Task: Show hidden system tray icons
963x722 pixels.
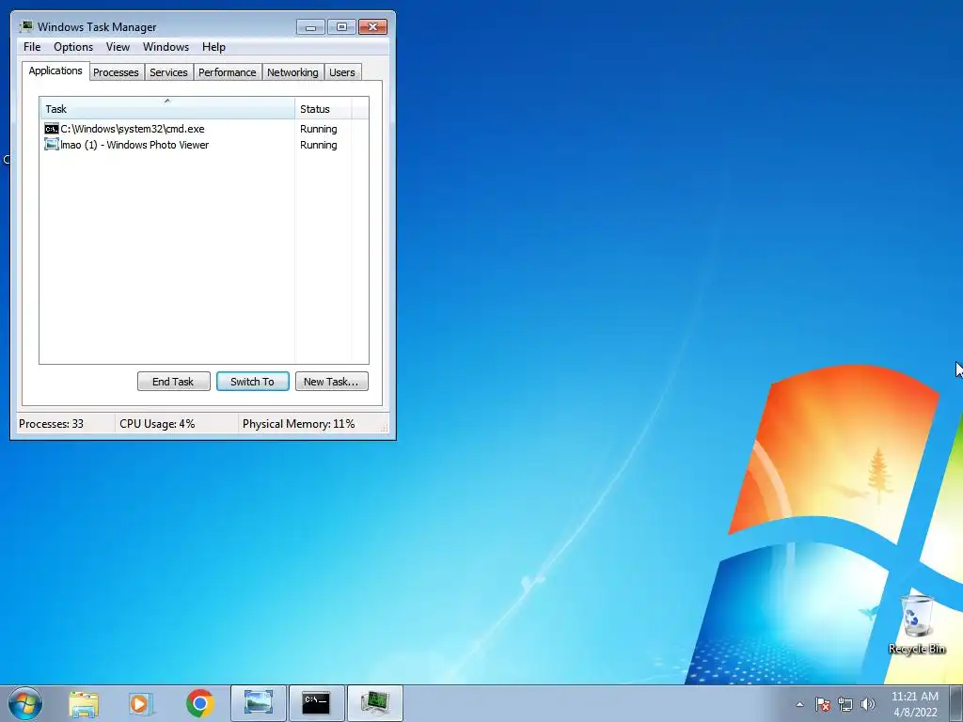Action: coord(799,704)
